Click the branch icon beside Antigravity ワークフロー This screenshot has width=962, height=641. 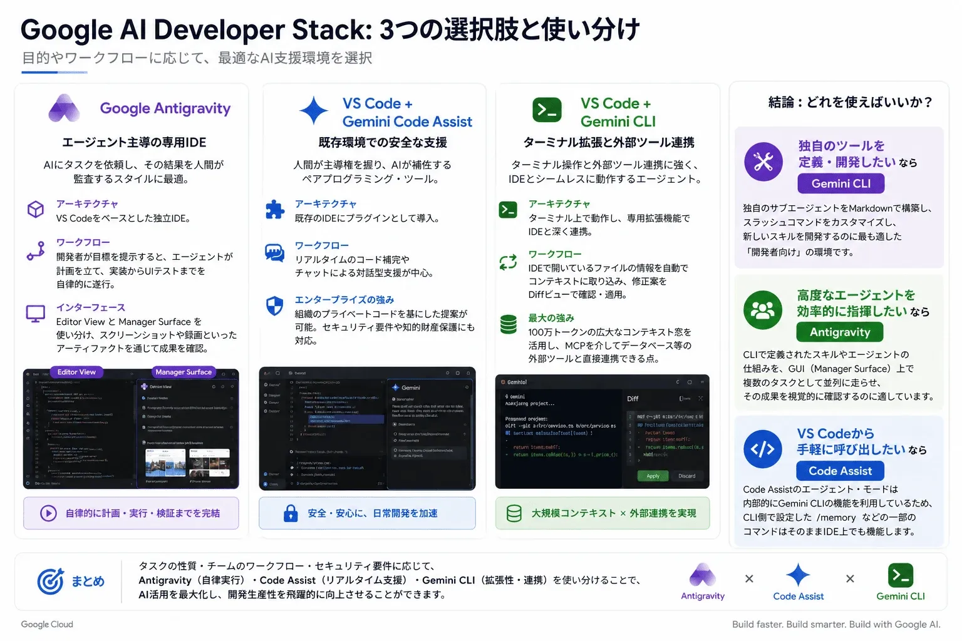[36, 250]
